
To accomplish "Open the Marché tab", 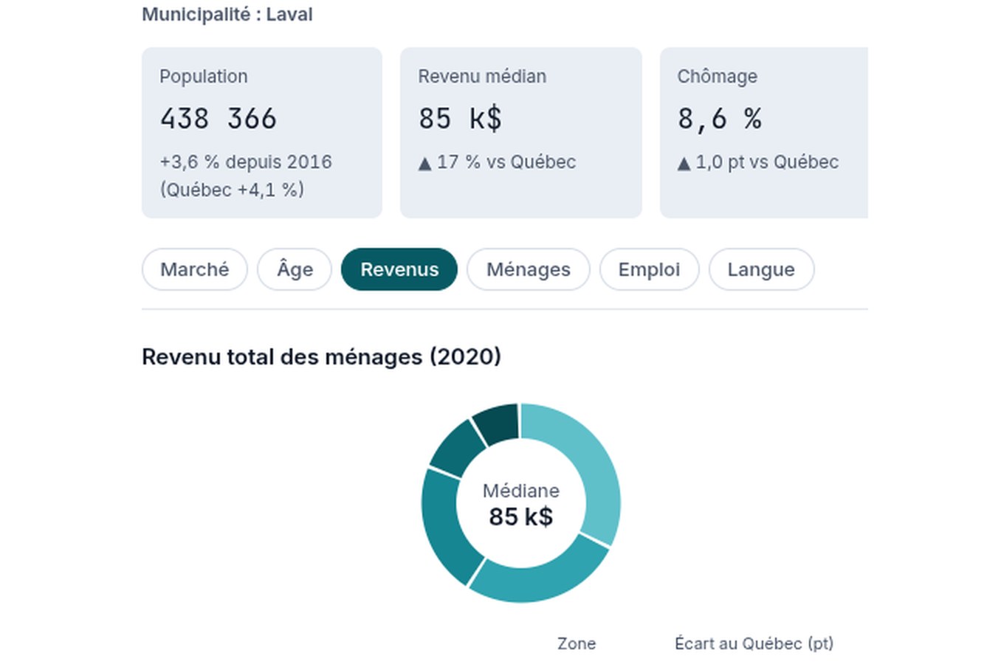I will 194,269.
